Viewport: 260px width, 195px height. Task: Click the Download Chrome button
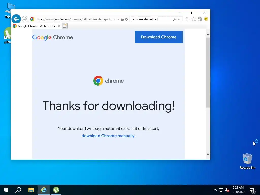tap(159, 37)
